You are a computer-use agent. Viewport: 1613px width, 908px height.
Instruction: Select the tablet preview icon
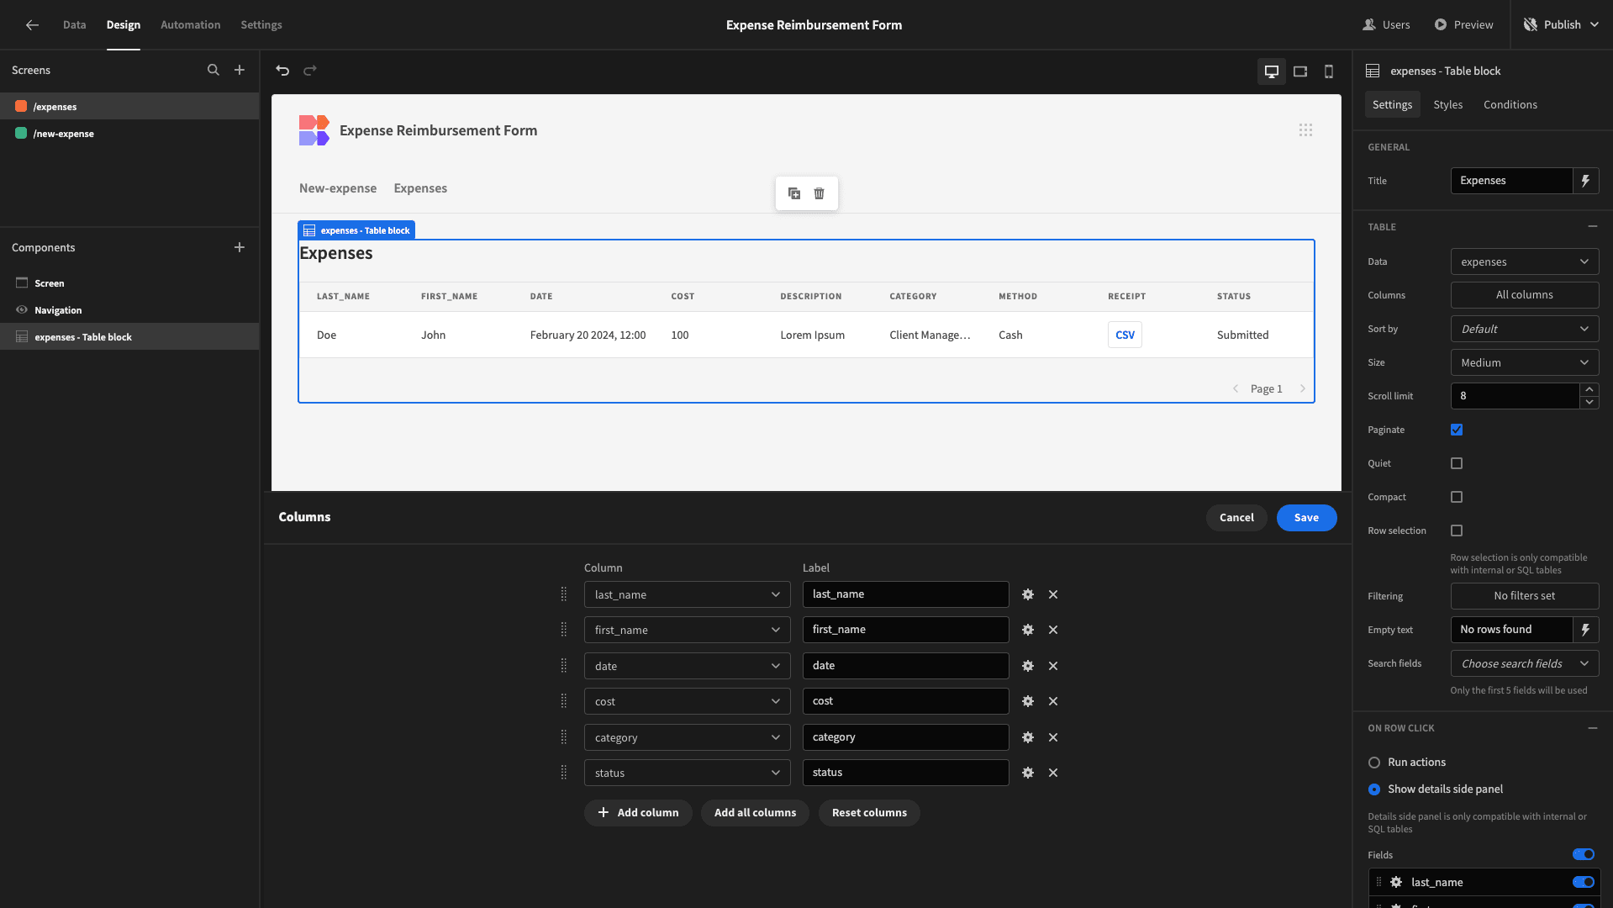coord(1300,71)
